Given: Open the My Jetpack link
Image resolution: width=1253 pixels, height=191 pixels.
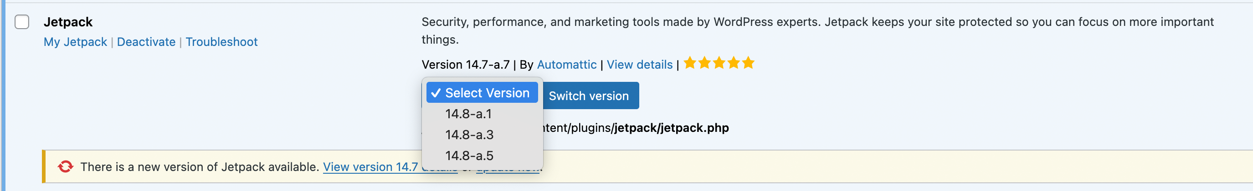Looking at the screenshot, I should coord(75,42).
